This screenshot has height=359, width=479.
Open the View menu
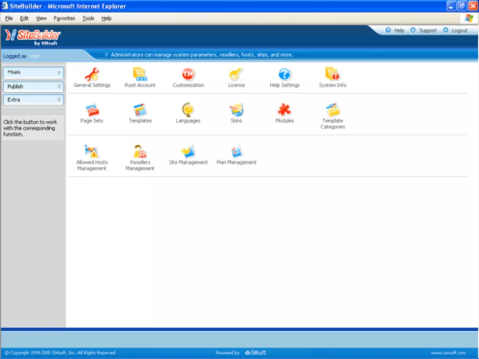coord(41,18)
